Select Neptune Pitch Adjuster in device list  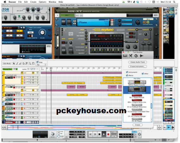[137, 90]
